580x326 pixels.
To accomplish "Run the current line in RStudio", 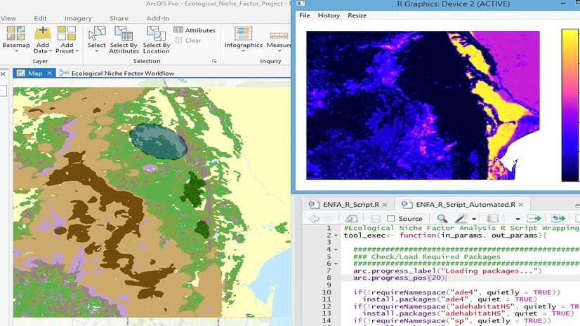I will tap(534, 219).
